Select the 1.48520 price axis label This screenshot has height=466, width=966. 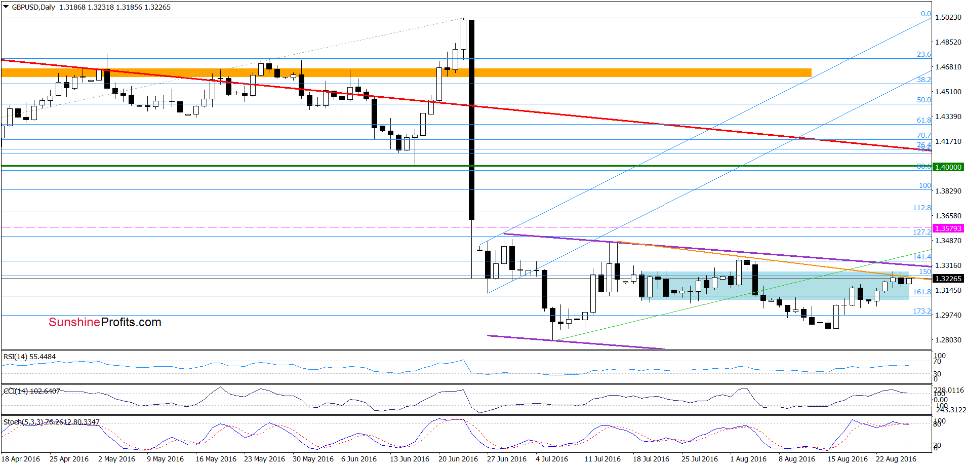tap(948, 42)
